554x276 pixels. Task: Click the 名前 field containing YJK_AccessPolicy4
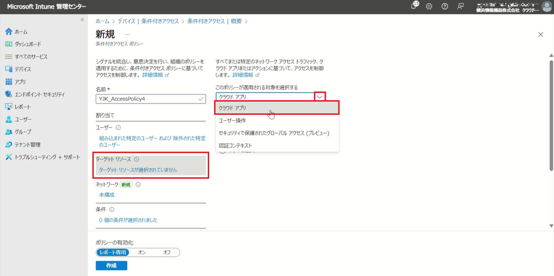[x=151, y=99]
